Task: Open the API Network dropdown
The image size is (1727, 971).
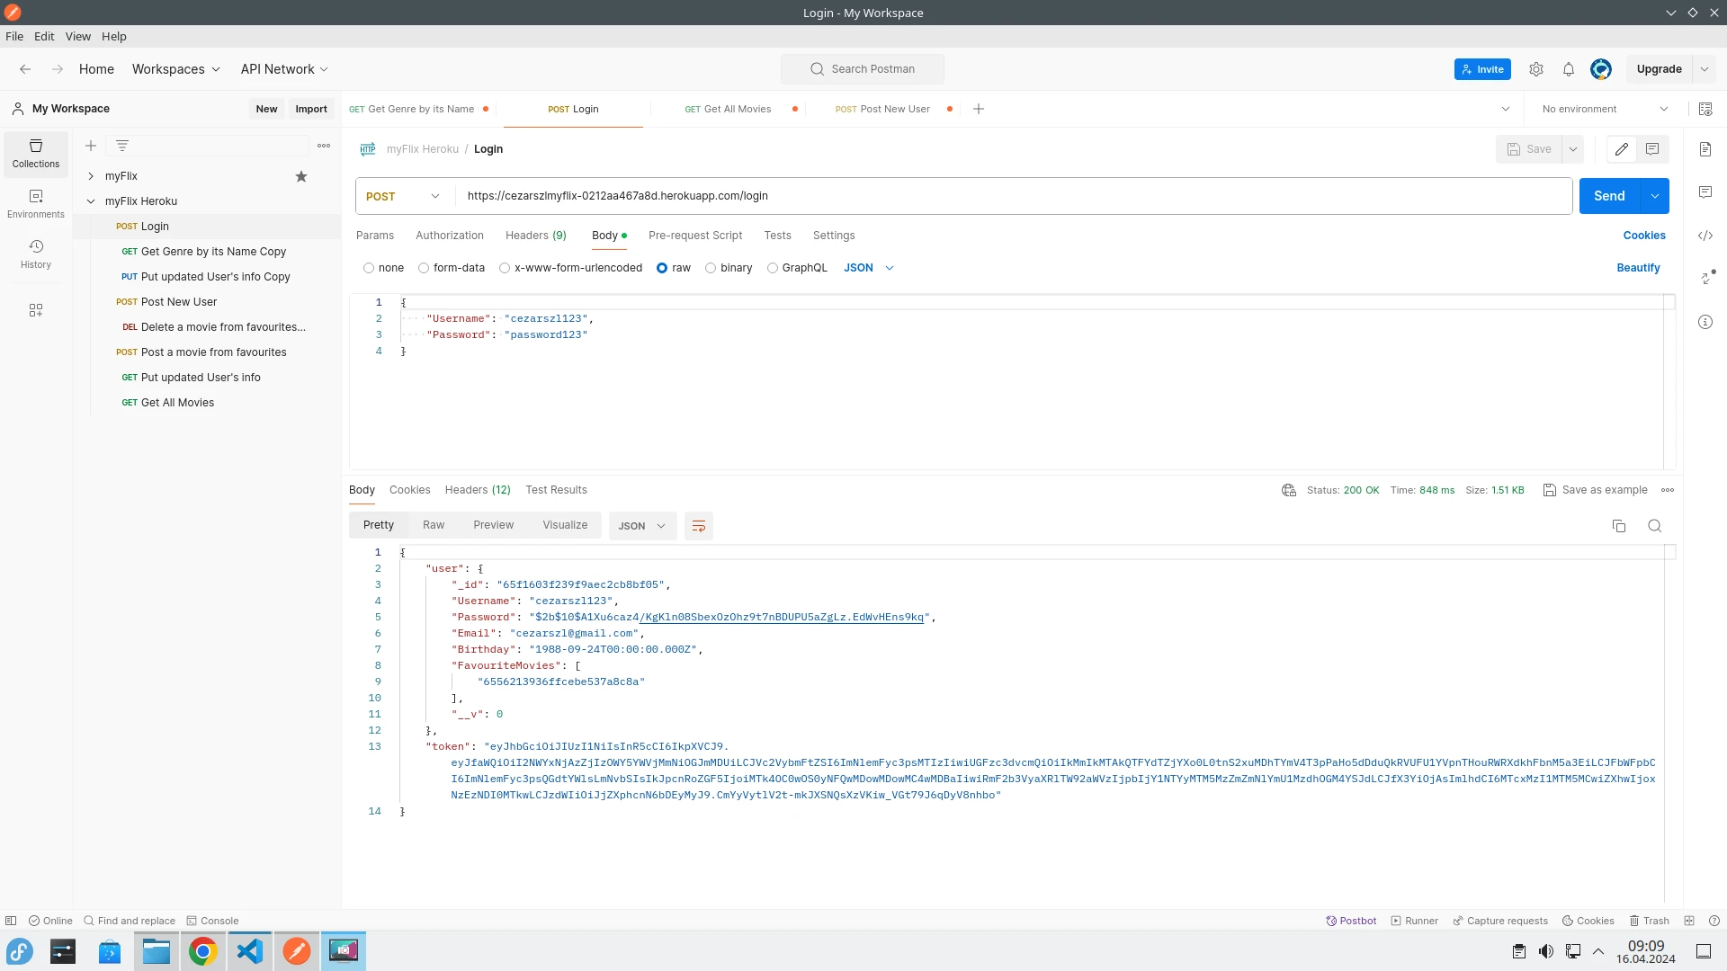Action: [284, 69]
